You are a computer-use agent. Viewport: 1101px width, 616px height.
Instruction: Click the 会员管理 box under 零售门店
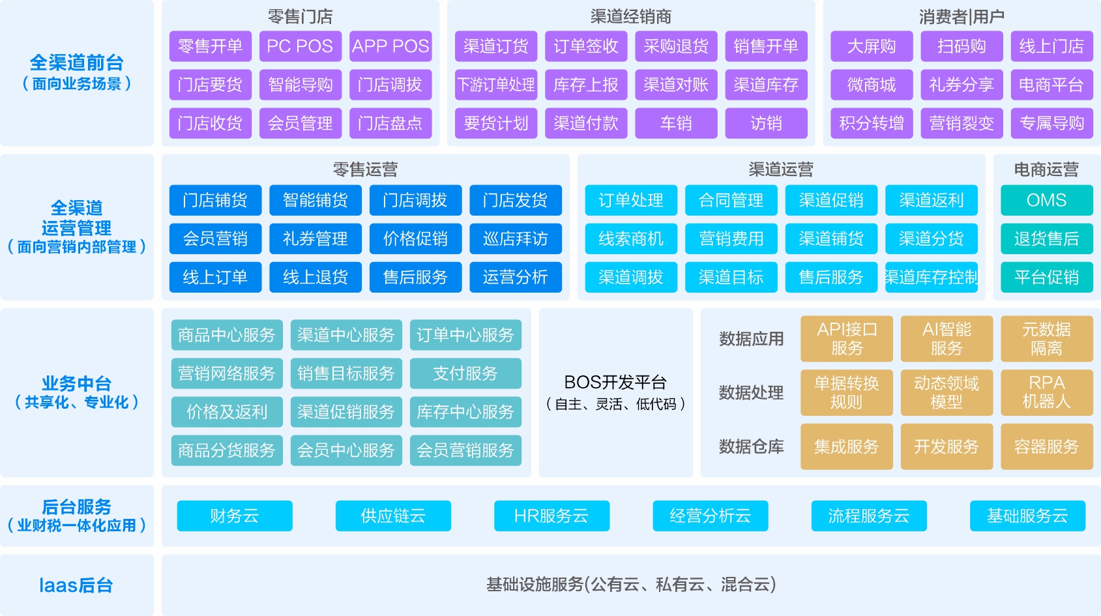[300, 123]
